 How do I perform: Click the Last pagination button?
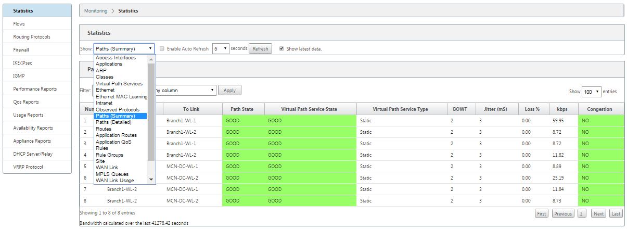coord(616,213)
